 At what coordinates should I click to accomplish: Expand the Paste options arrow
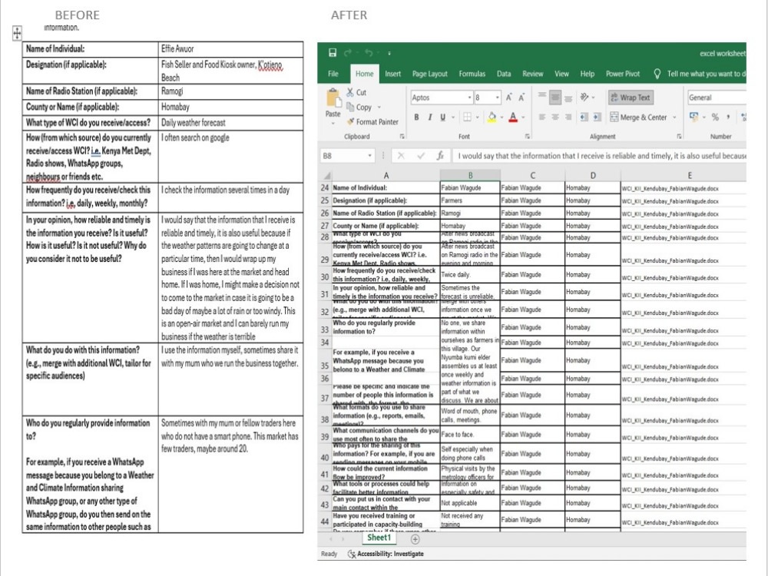[333, 123]
